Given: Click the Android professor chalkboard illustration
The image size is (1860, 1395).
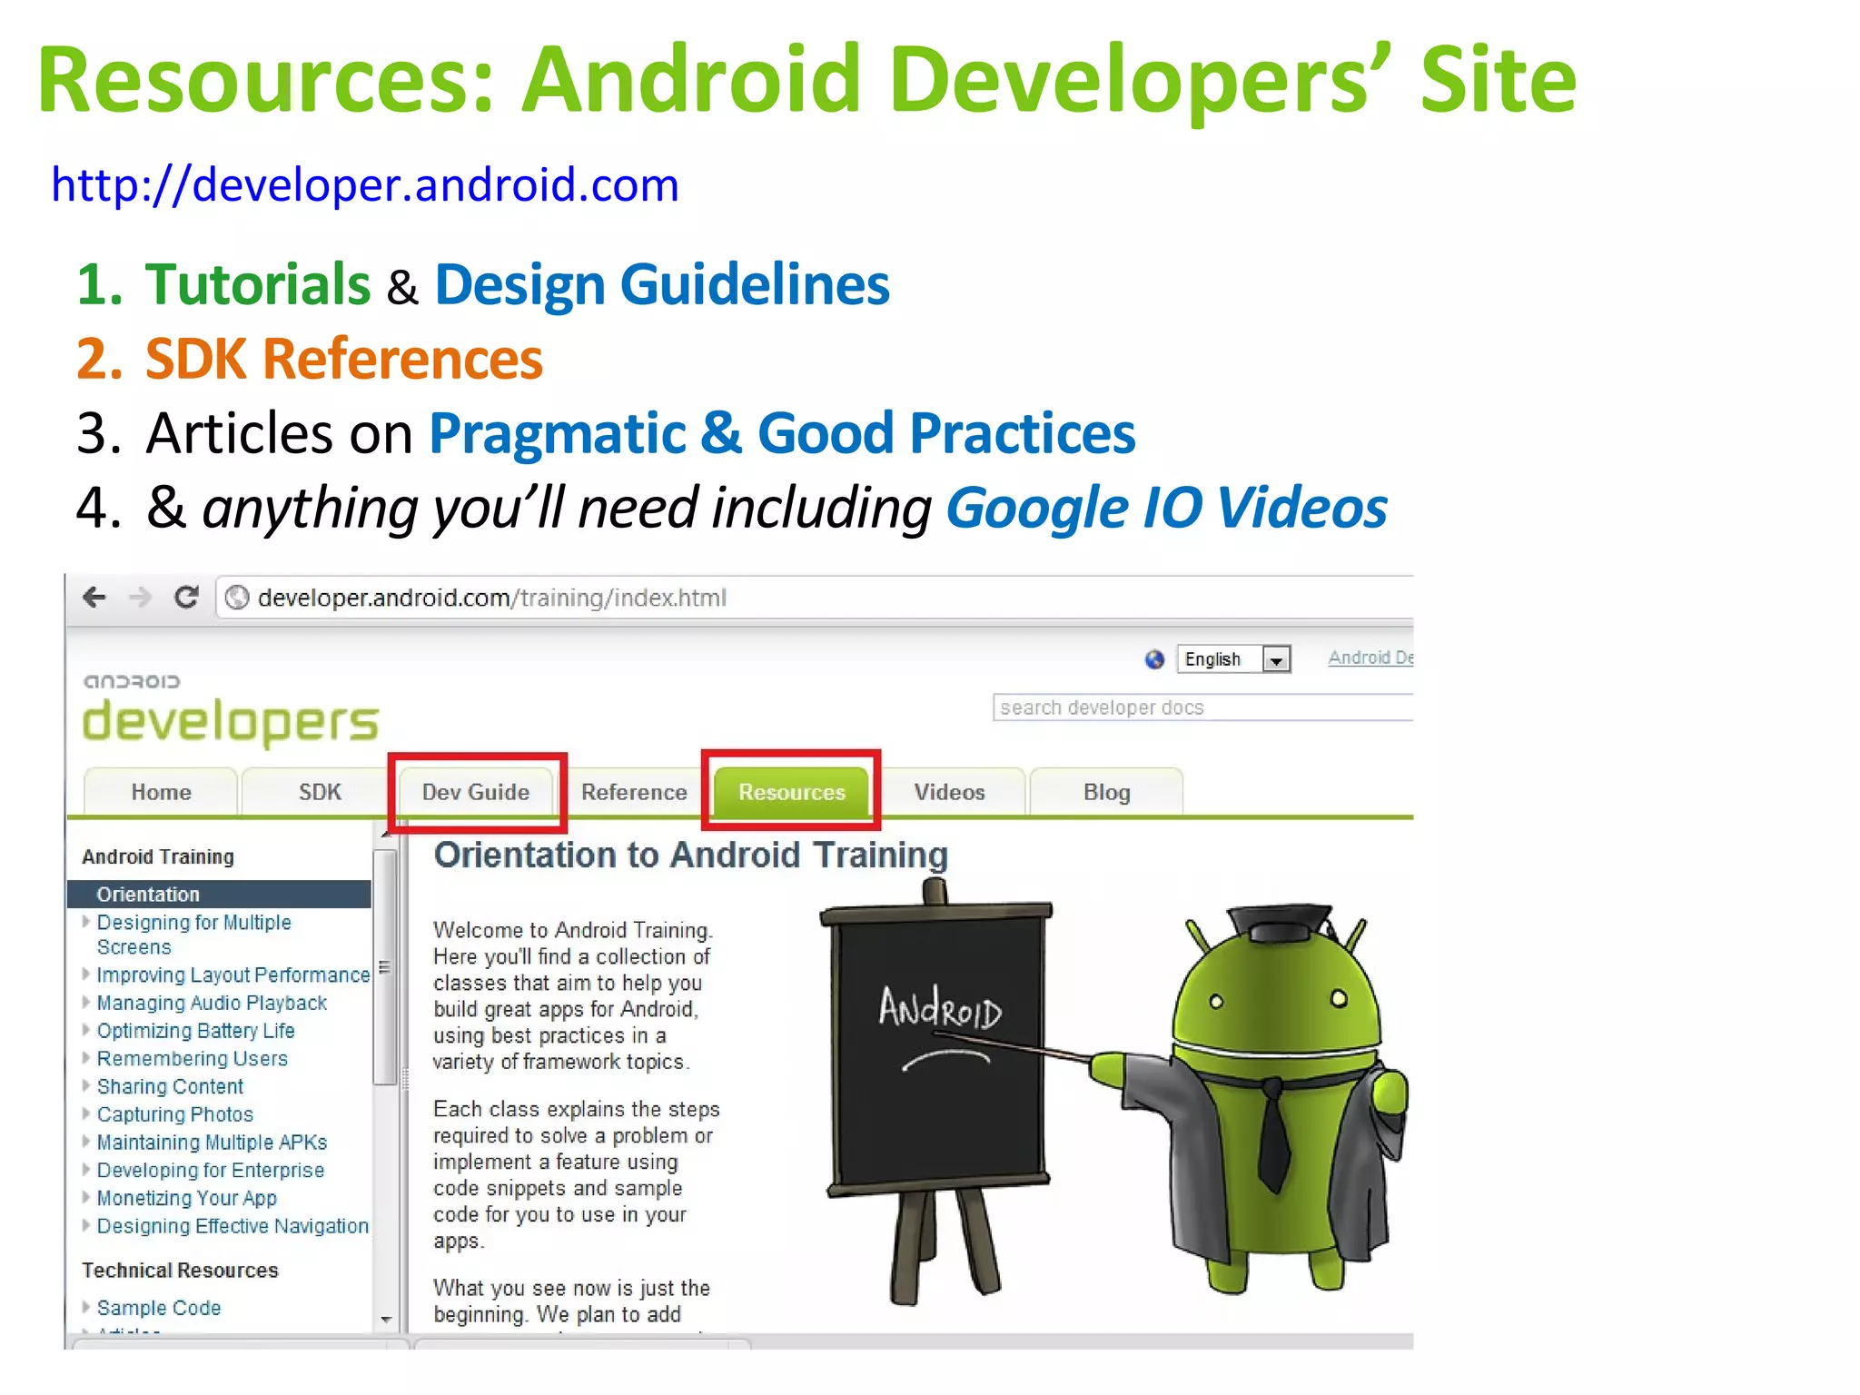Looking at the screenshot, I should tap(1113, 1093).
